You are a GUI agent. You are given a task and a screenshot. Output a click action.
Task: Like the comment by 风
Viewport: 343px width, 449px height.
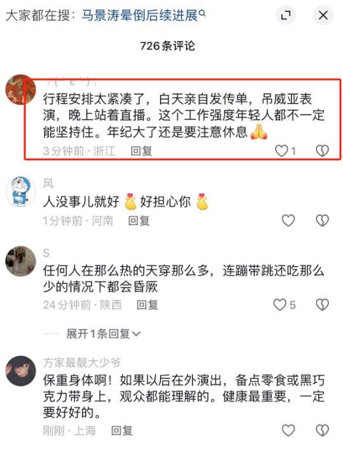point(288,220)
